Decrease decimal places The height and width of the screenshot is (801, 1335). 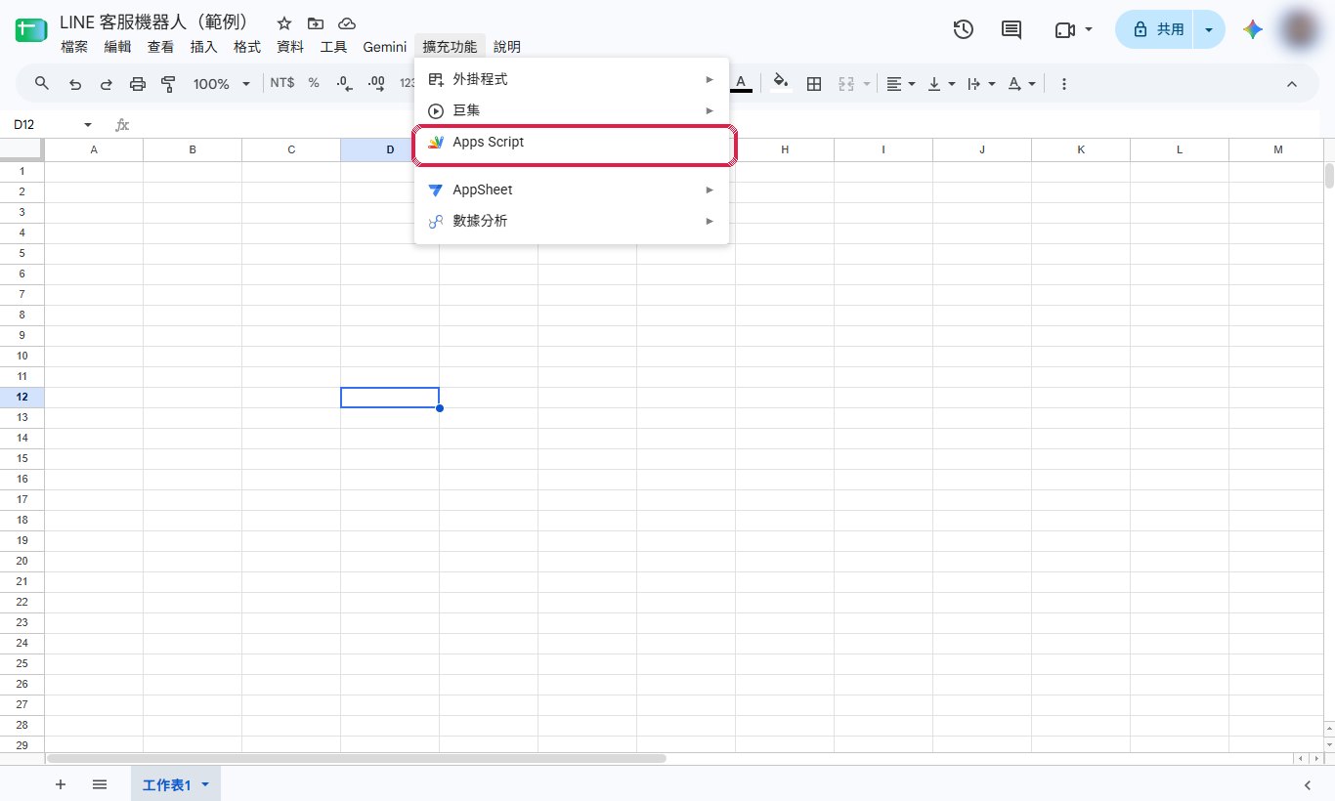pyautogui.click(x=344, y=84)
